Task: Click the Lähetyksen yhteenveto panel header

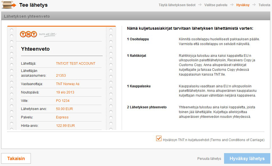Action: tap(136, 16)
